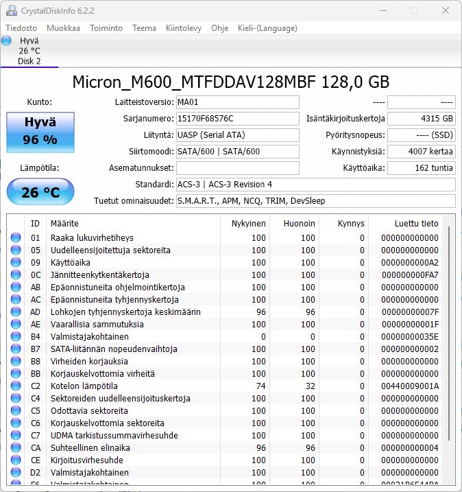The image size is (462, 492).
Task: Click the status orb for attribute C6
Action: point(16,423)
